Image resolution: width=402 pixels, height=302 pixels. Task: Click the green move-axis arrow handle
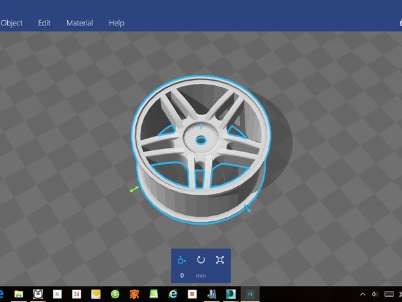point(134,189)
